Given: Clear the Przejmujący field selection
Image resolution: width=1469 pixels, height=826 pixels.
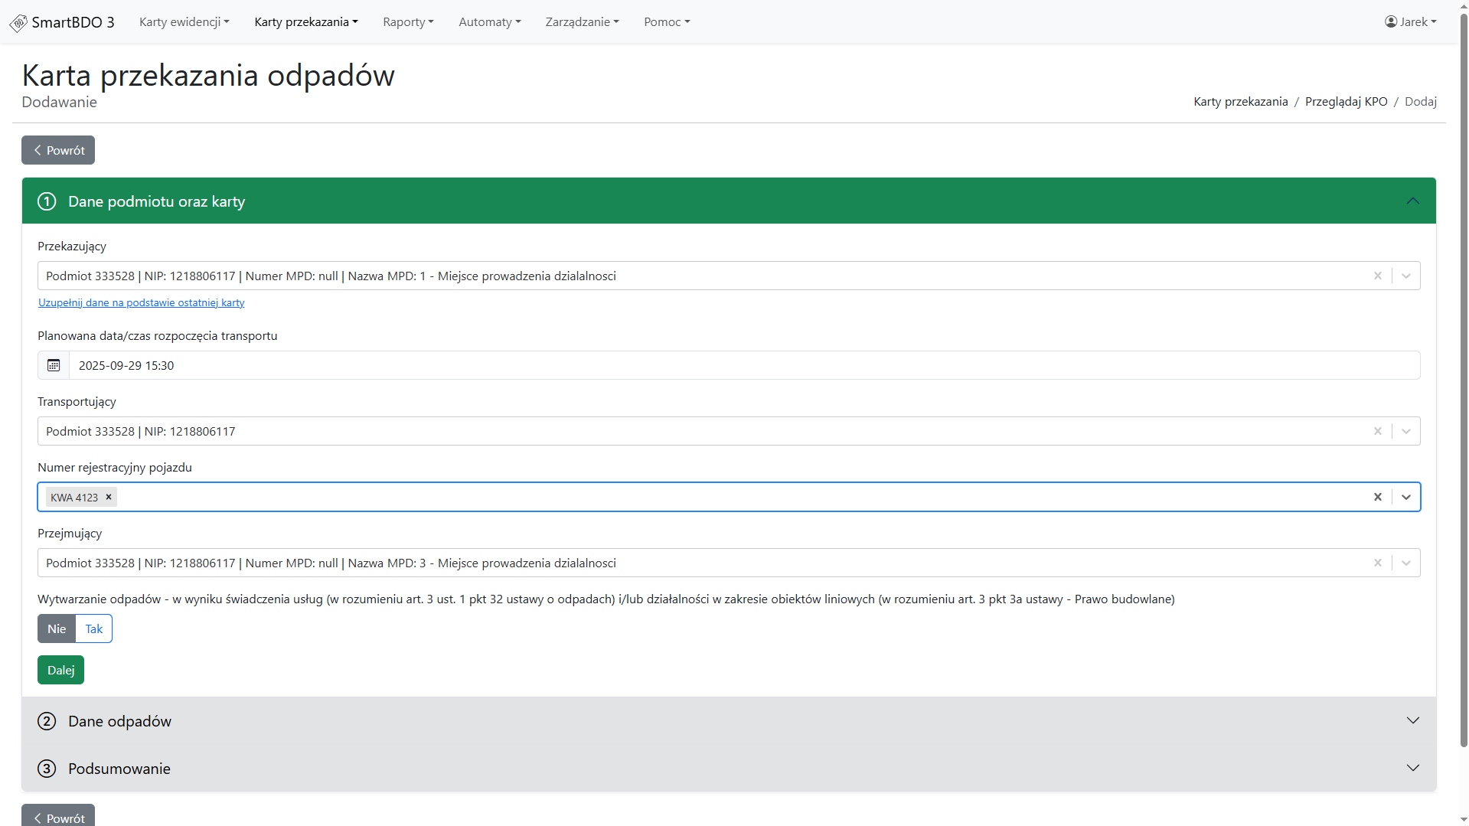Looking at the screenshot, I should click(1377, 563).
